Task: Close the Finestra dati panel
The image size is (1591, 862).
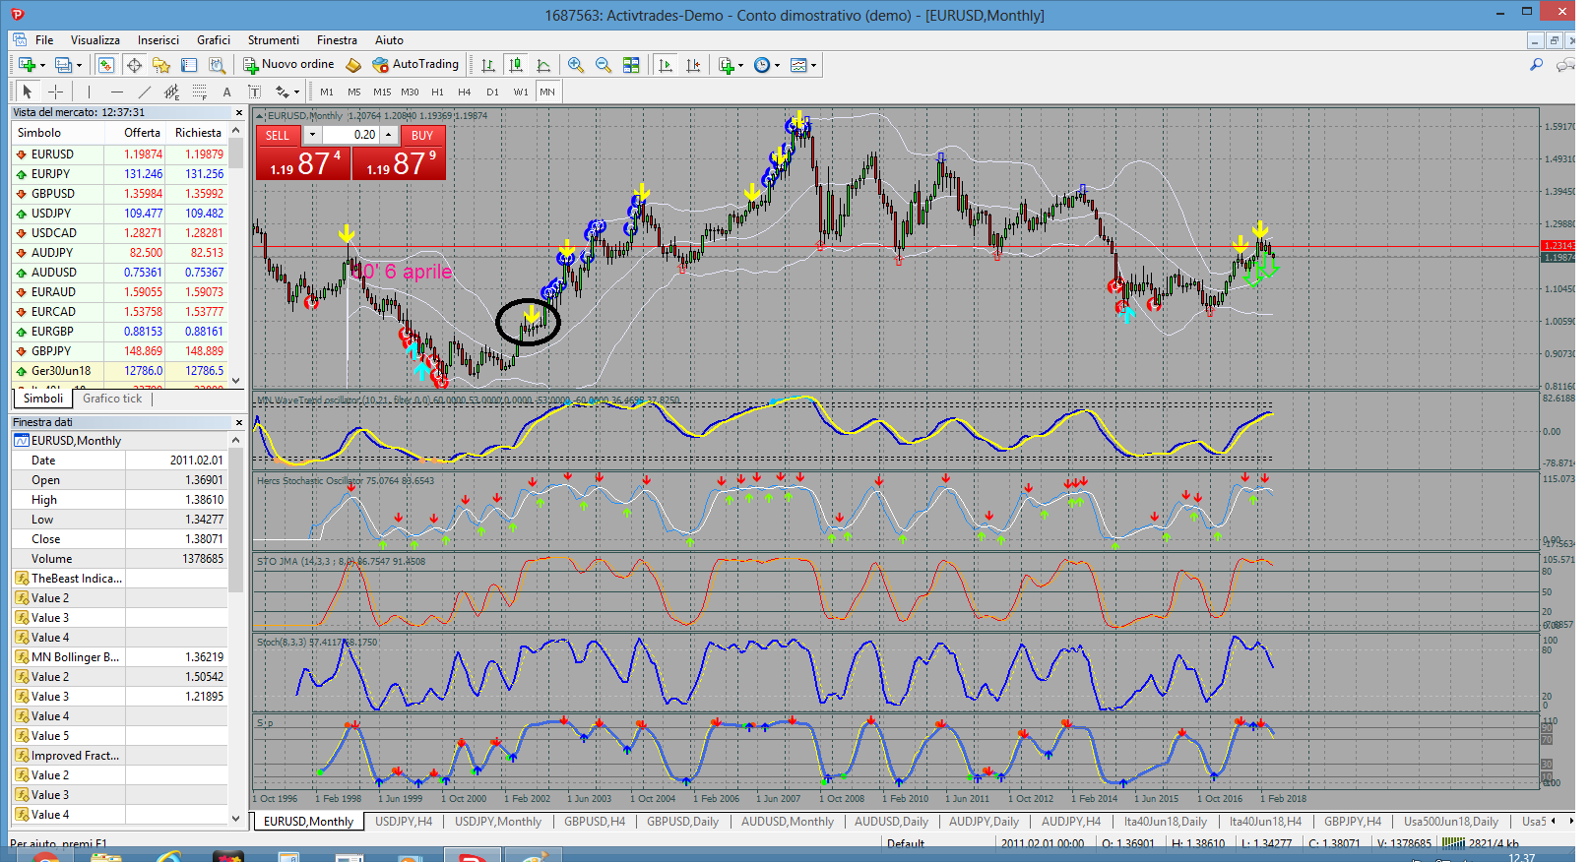Action: pyautogui.click(x=238, y=422)
